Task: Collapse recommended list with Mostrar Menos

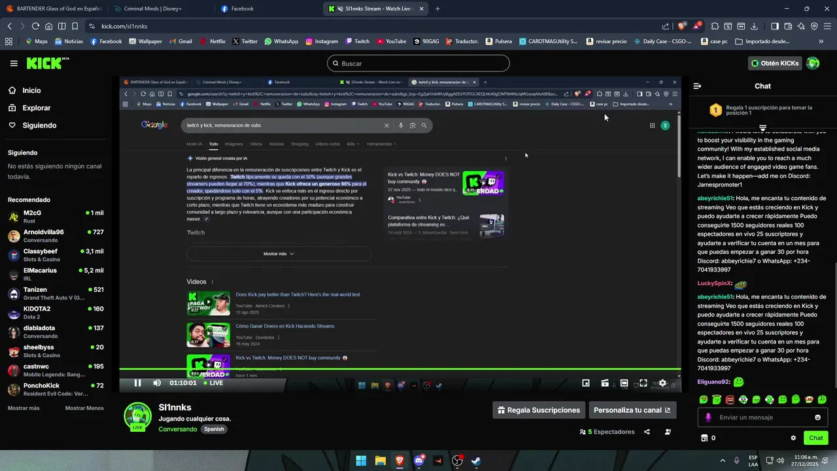Action: pos(84,408)
